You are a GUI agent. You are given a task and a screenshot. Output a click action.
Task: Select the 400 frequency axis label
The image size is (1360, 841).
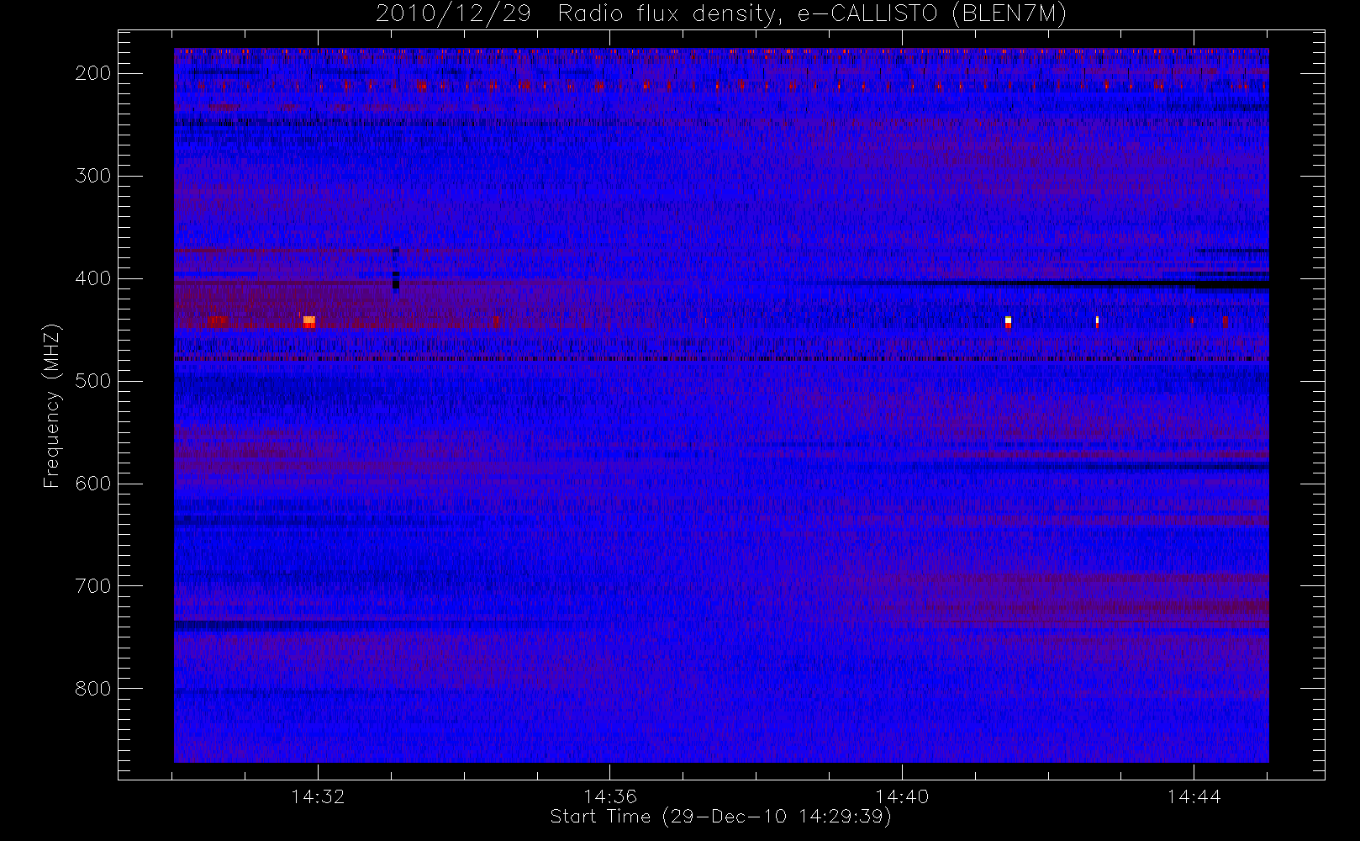92,278
